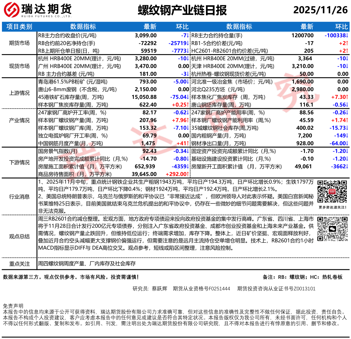Click the +292.00↑ change for 商品房待售面积
351x339 pixels.
pos(177,174)
